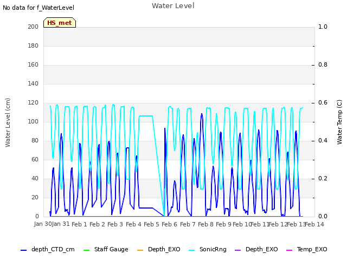The height and width of the screenshot is (260, 347).
Task: Click the 0.4 tick on right axis
Action: (x=323, y=141)
